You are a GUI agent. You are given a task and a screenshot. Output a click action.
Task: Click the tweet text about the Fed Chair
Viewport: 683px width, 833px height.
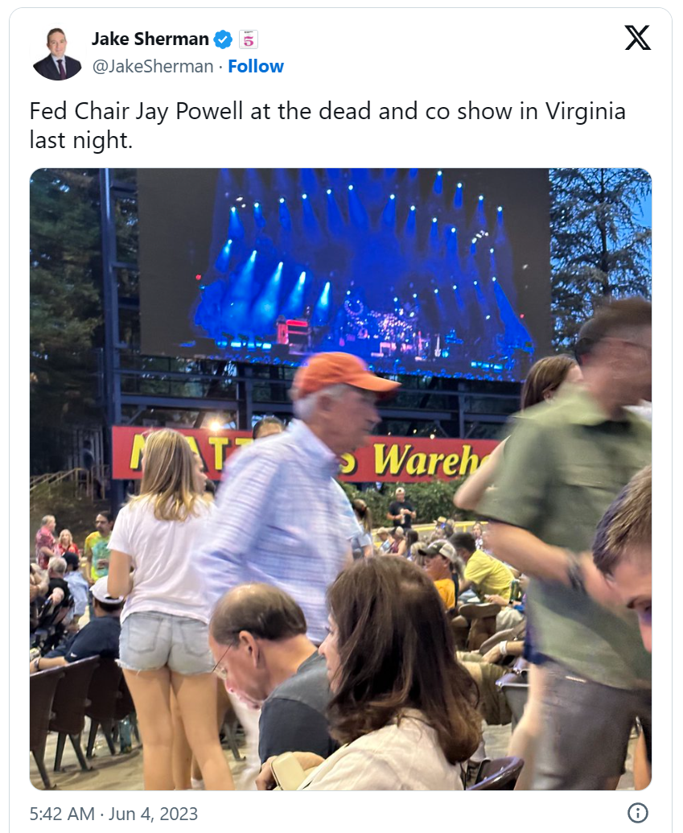point(327,126)
